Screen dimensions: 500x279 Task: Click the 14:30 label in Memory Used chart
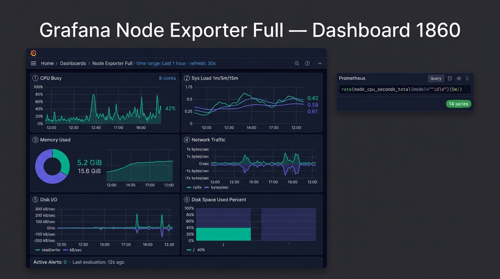tap(130, 185)
